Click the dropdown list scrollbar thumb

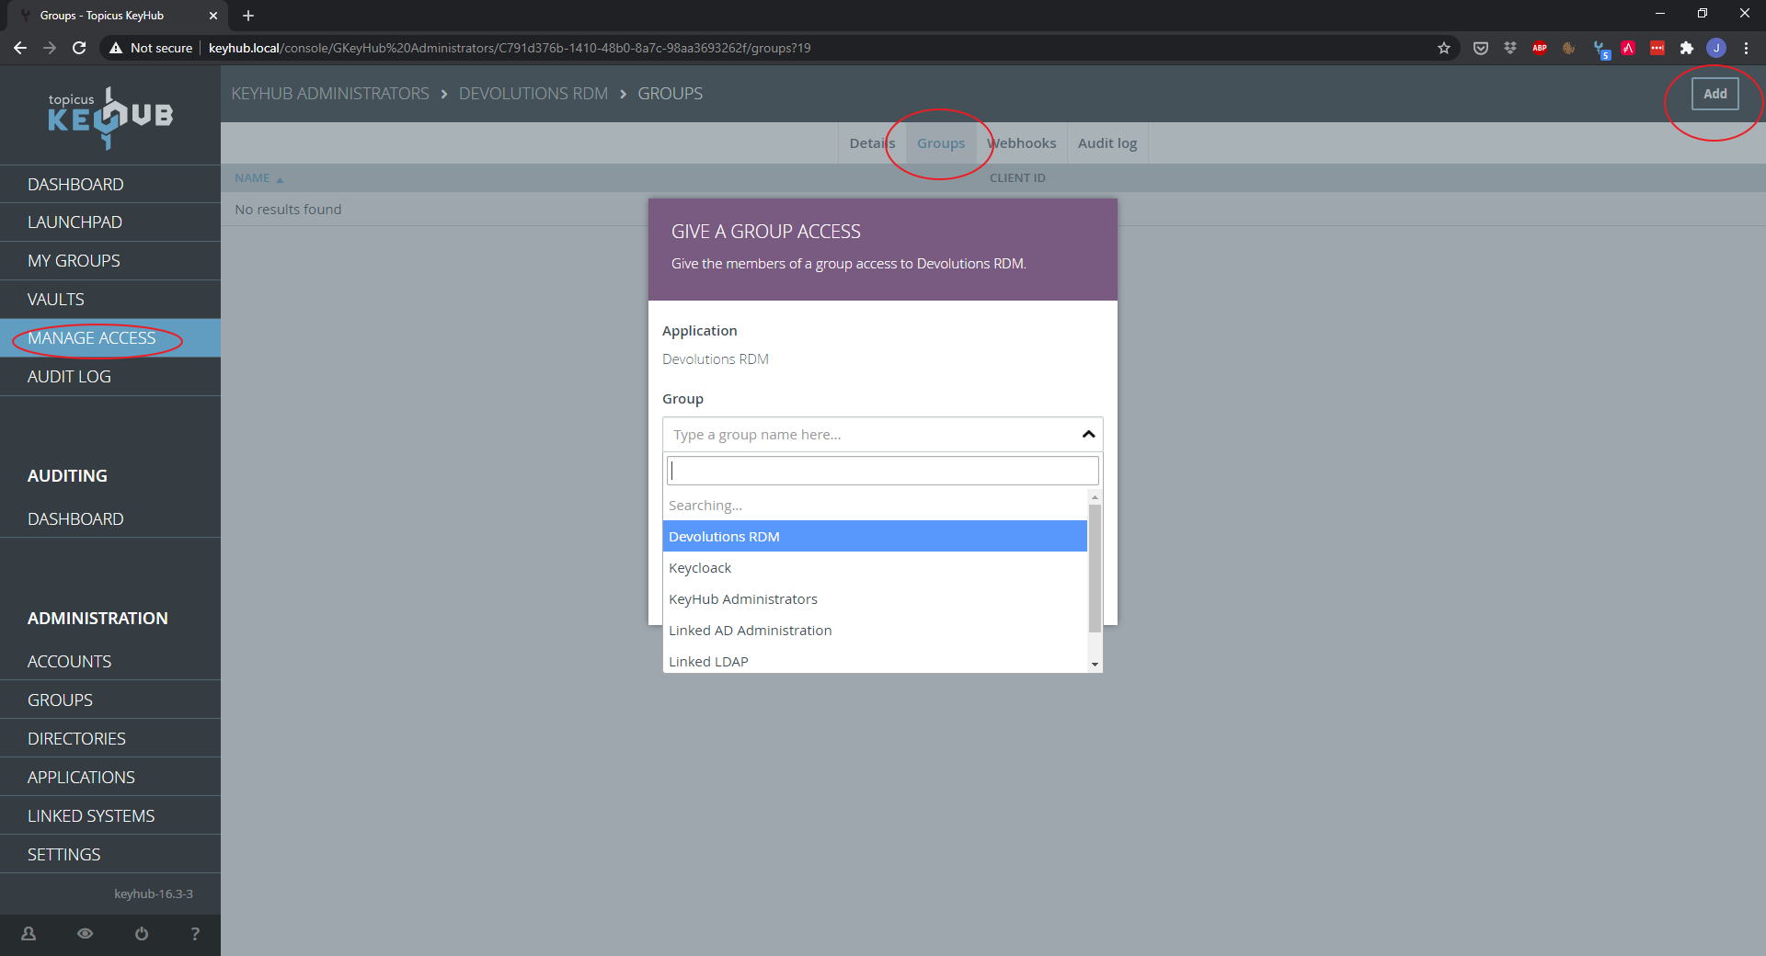click(x=1095, y=568)
